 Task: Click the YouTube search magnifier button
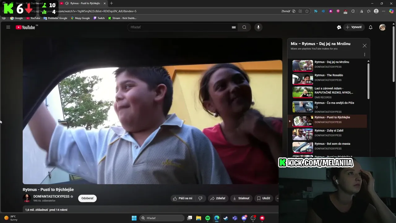[x=244, y=27]
